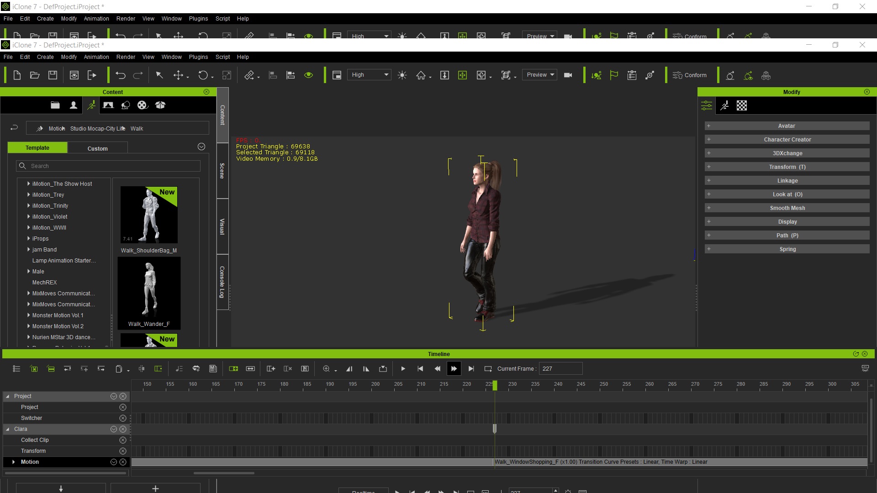Viewport: 877px width, 493px height.
Task: Click the Current Frame number field
Action: (x=560, y=369)
